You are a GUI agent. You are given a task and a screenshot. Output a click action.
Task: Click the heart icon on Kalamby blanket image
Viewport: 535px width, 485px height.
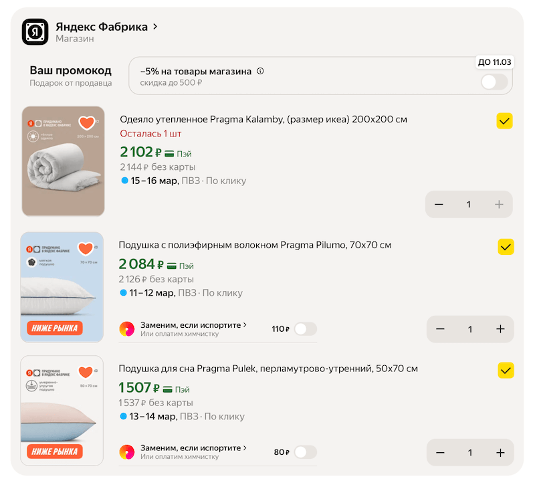[87, 122]
